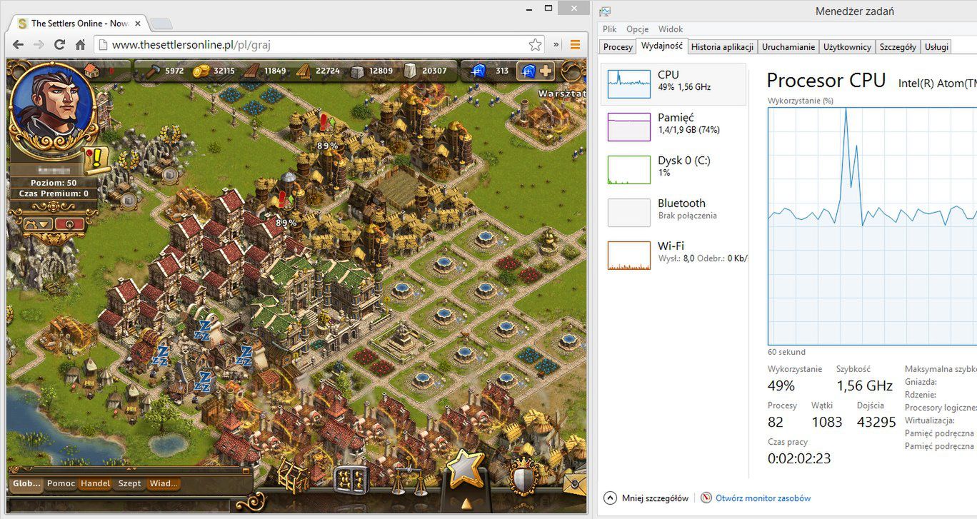Select the CPU performance graph entry

673,84
